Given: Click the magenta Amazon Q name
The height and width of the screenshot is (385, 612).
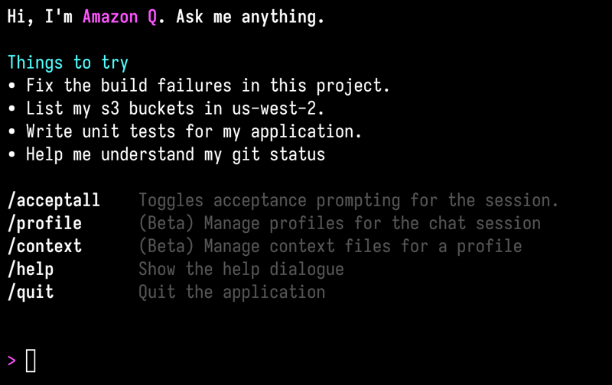Looking at the screenshot, I should [119, 17].
